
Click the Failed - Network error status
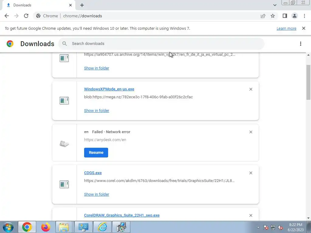click(111, 132)
